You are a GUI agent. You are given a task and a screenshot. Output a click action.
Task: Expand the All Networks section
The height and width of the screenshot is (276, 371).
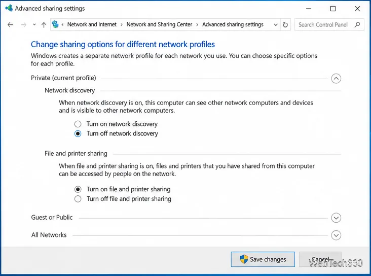(x=336, y=235)
